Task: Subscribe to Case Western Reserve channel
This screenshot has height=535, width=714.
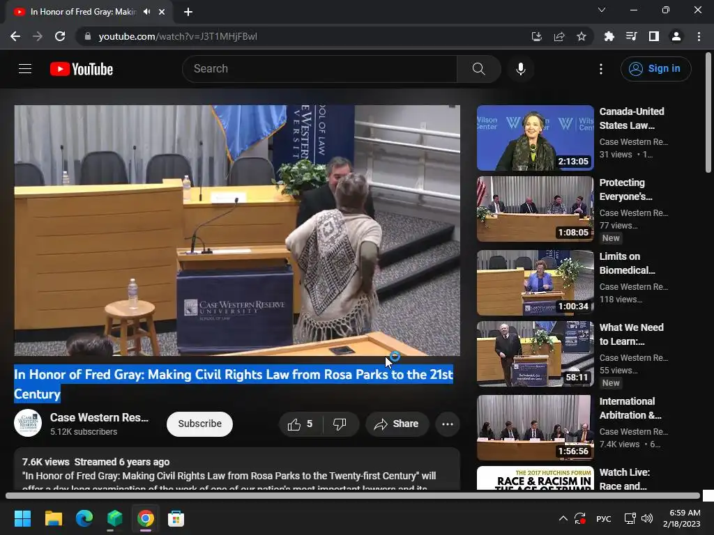Action: click(199, 424)
